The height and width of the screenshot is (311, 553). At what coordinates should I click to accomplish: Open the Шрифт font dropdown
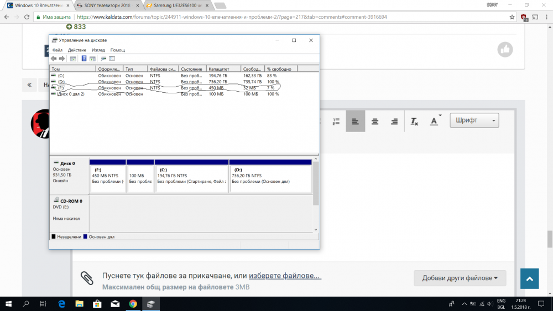[474, 120]
